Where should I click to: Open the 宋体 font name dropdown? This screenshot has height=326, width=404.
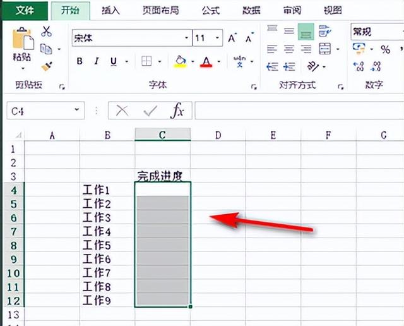[x=187, y=38]
